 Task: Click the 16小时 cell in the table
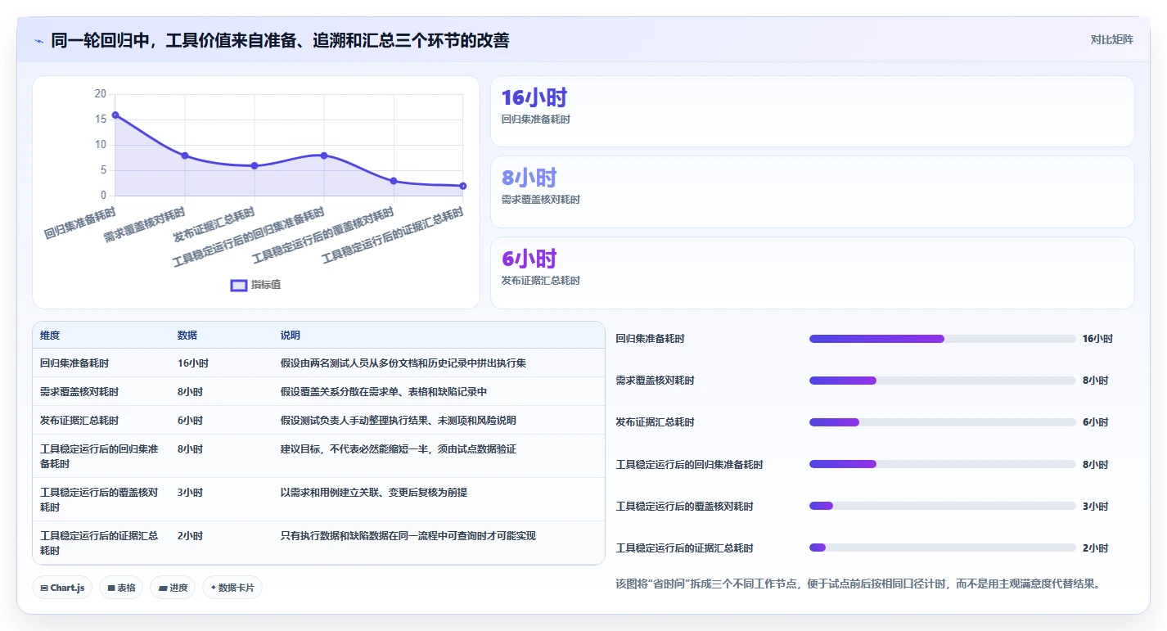pyautogui.click(x=193, y=363)
